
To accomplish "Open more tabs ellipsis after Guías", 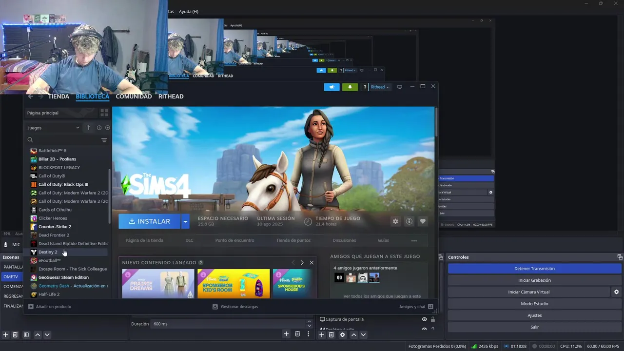I will (414, 240).
